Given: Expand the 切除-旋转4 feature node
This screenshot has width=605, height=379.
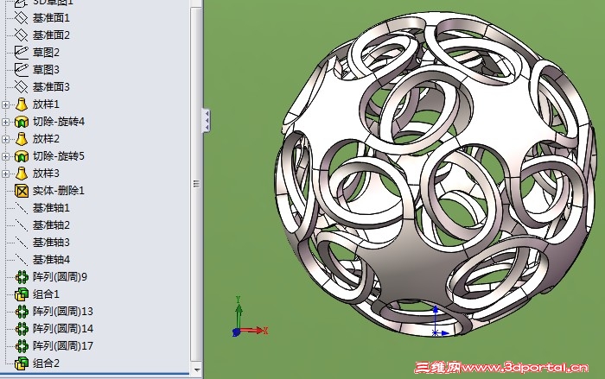Looking at the screenshot, I should 5,122.
